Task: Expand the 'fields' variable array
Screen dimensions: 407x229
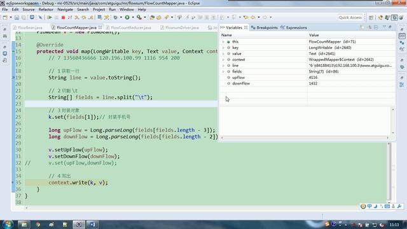Action: click(x=223, y=72)
